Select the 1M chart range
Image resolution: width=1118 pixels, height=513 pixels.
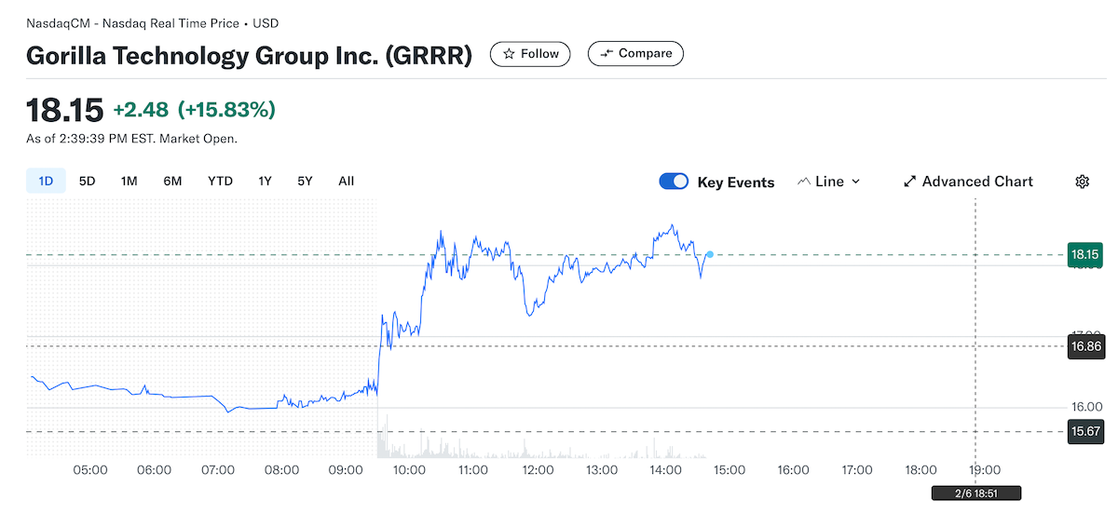(x=129, y=181)
